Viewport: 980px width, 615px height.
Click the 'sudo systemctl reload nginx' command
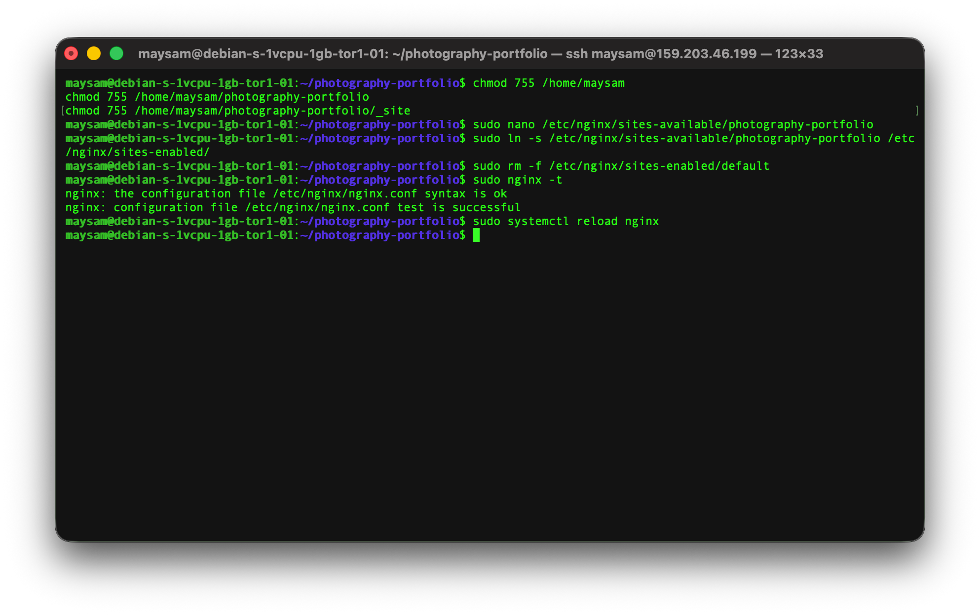[566, 221]
